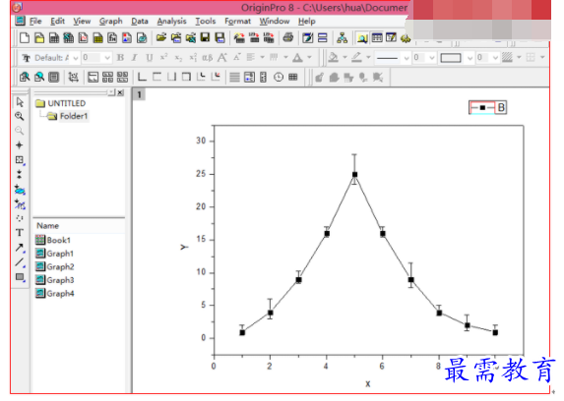Click the New Project icon
This screenshot has height=401, width=564.
click(25, 37)
